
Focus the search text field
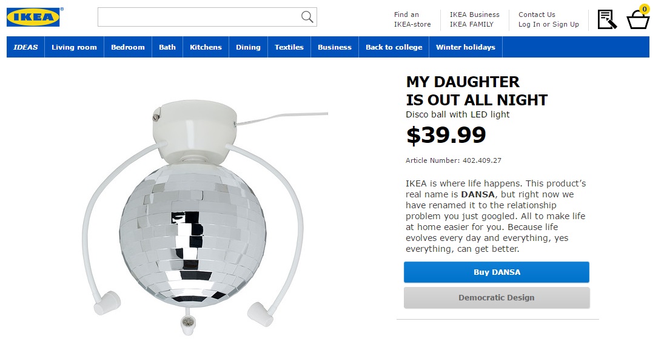(207, 17)
